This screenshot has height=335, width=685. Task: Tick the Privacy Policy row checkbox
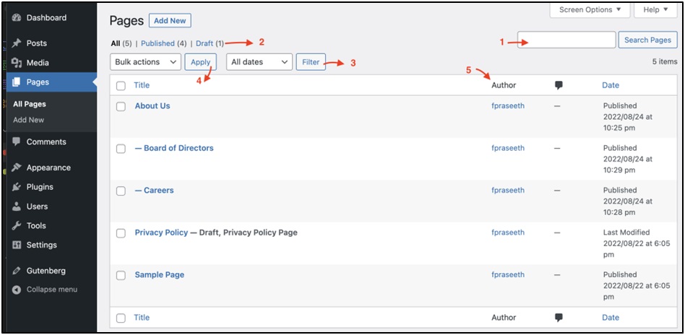coord(121,233)
